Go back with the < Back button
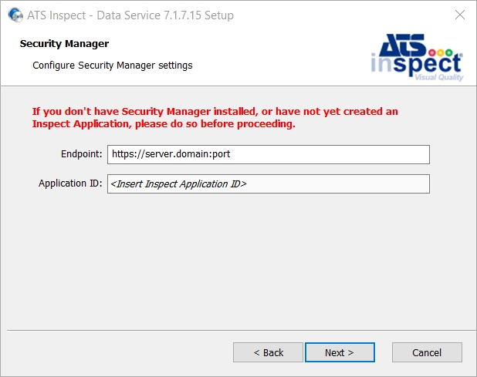477x377 pixels. [x=268, y=352]
